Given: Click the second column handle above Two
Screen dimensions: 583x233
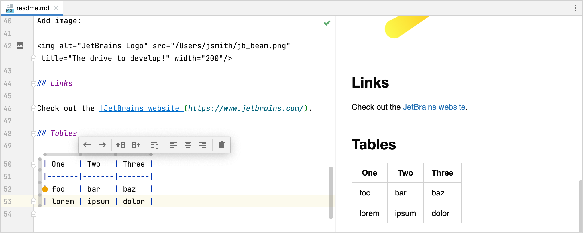Looking at the screenshot, I should tap(98, 155).
